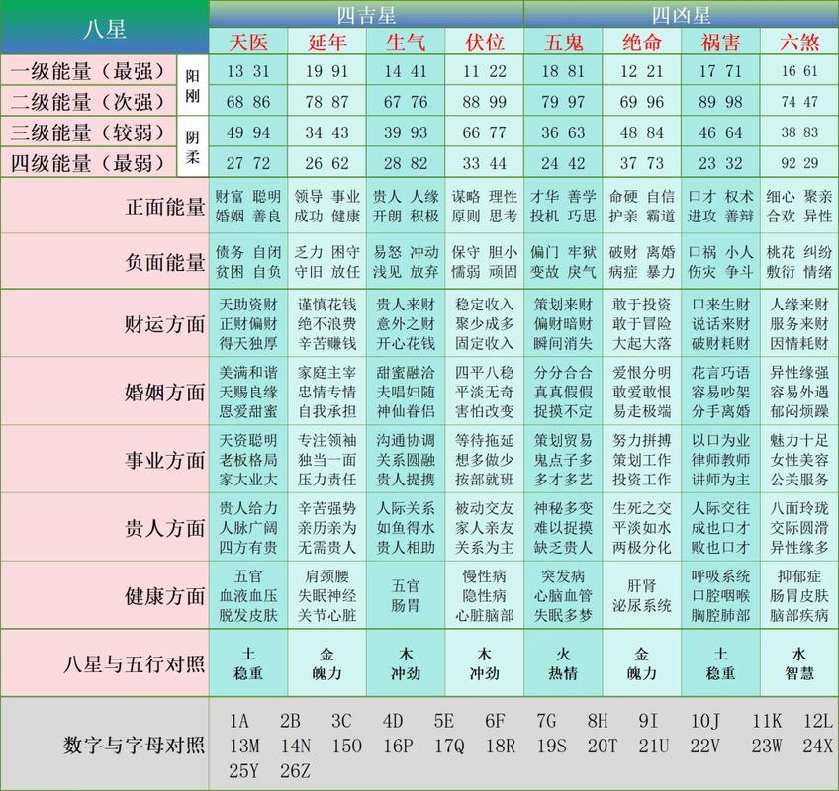Screen dimensions: 839x791
Task: Click the 延年 column header
Action: pyautogui.click(x=326, y=42)
